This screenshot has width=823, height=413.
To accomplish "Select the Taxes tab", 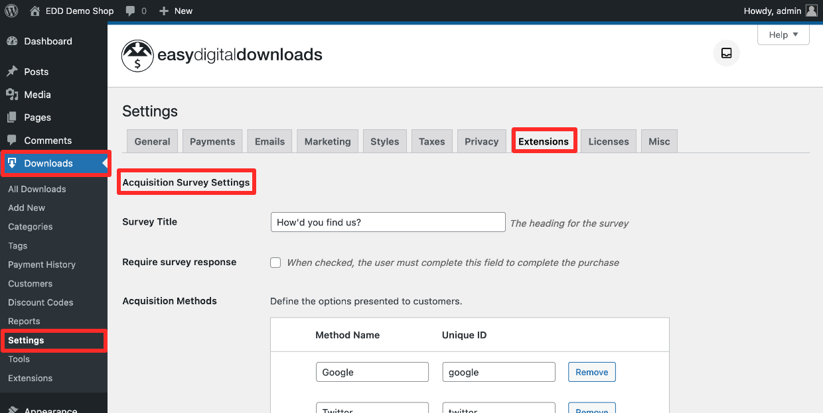I will (x=431, y=141).
